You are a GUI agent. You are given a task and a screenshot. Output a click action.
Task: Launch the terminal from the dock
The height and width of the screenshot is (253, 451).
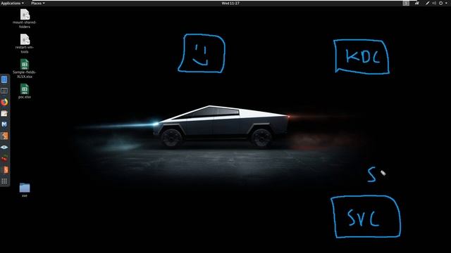tap(4, 91)
